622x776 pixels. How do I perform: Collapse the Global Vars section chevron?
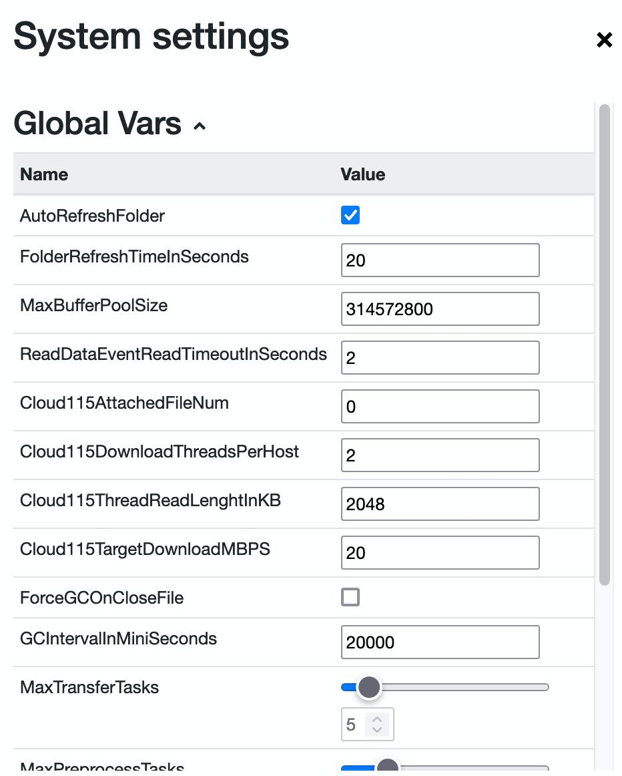(199, 126)
